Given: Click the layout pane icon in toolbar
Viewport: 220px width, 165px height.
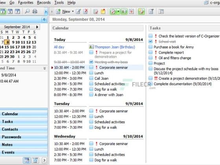Looking at the screenshot, I should tap(161, 11).
